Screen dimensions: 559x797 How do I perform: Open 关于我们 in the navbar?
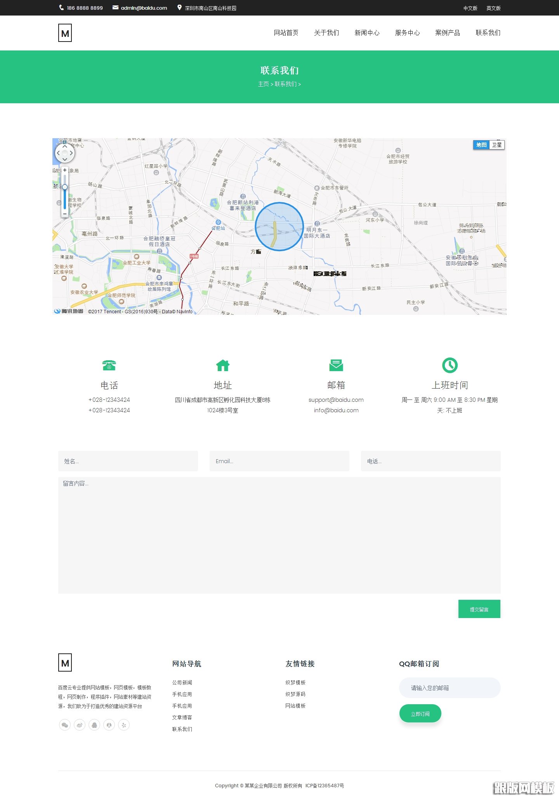click(x=326, y=33)
